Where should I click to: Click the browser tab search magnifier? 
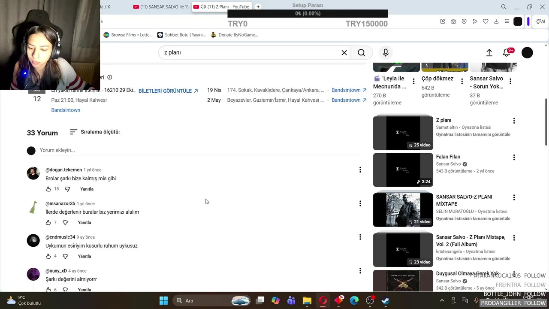coord(504,7)
